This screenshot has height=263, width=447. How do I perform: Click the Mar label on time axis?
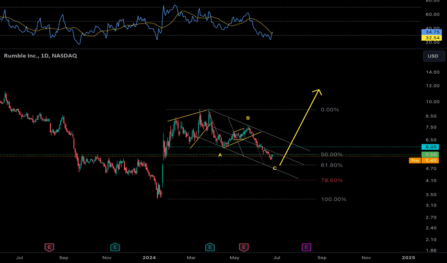click(x=191, y=258)
